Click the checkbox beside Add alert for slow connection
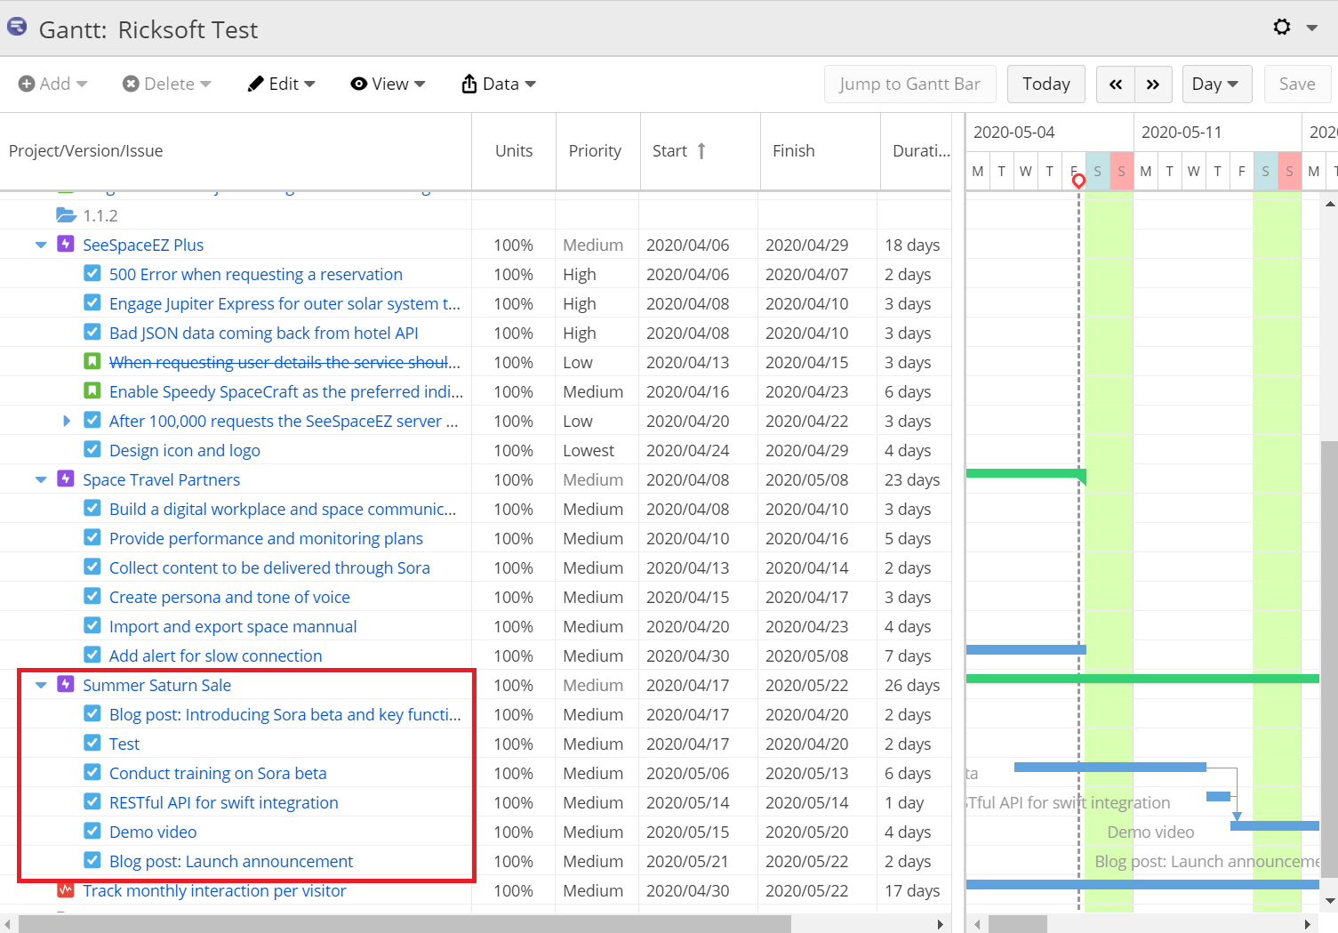1338x933 pixels. click(x=92, y=656)
